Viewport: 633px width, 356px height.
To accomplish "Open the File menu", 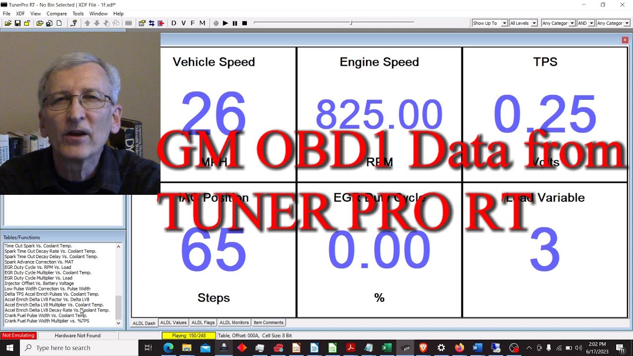I will click(x=6, y=14).
